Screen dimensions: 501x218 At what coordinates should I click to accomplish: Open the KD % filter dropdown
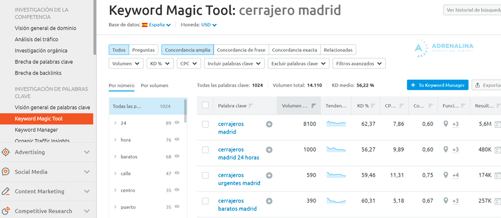(160, 63)
